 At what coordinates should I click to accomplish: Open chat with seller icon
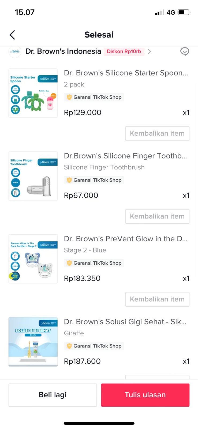(x=185, y=51)
